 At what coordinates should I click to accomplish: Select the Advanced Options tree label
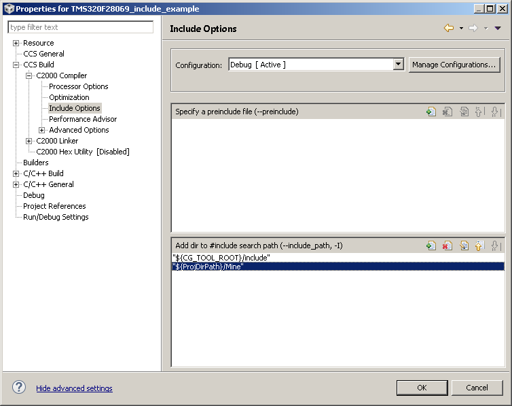click(x=79, y=130)
